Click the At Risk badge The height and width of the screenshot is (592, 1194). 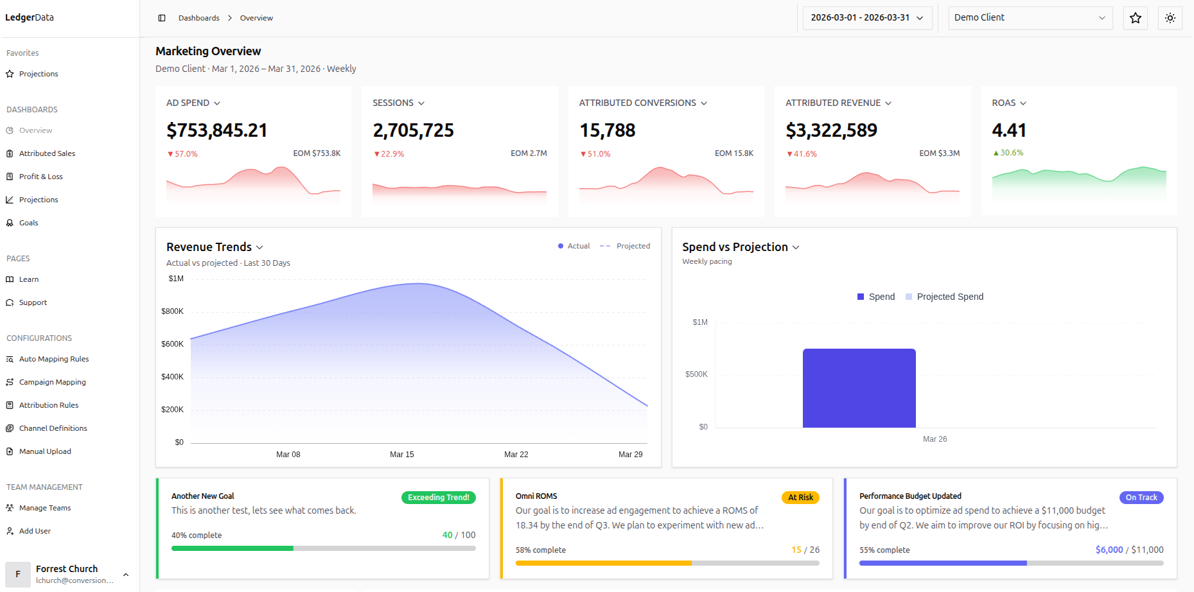pos(800,498)
